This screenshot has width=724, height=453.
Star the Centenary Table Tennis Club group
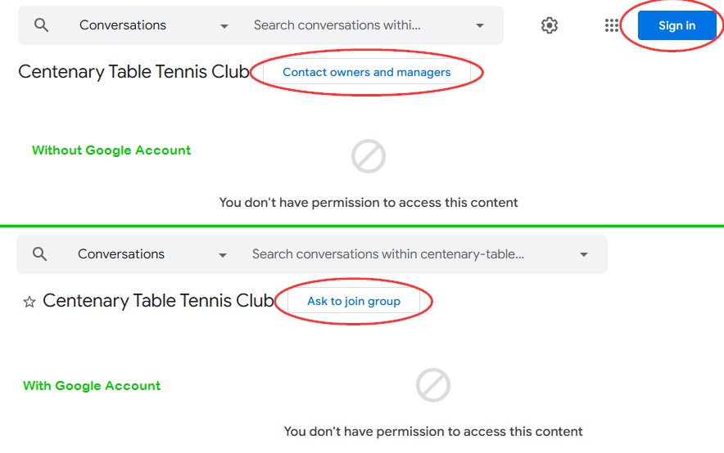(x=29, y=302)
